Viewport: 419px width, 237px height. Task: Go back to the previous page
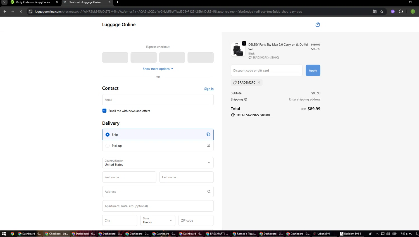pyautogui.click(x=5, y=11)
